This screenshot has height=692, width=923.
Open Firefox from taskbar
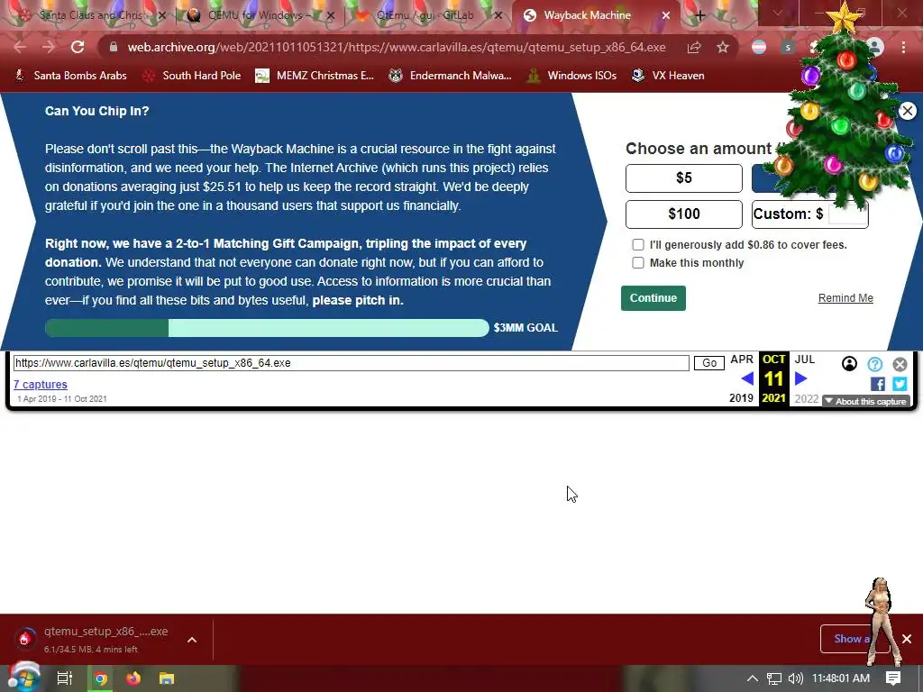tap(133, 678)
